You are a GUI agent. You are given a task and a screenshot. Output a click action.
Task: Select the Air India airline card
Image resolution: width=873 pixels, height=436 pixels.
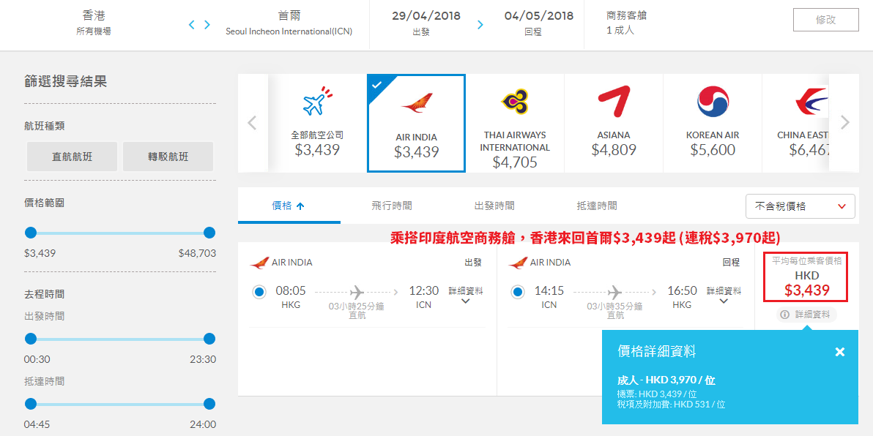click(416, 124)
